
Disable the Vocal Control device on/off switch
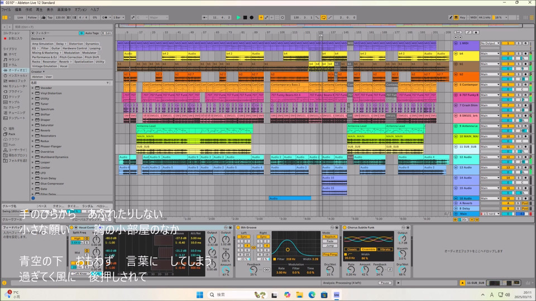coord(71,227)
